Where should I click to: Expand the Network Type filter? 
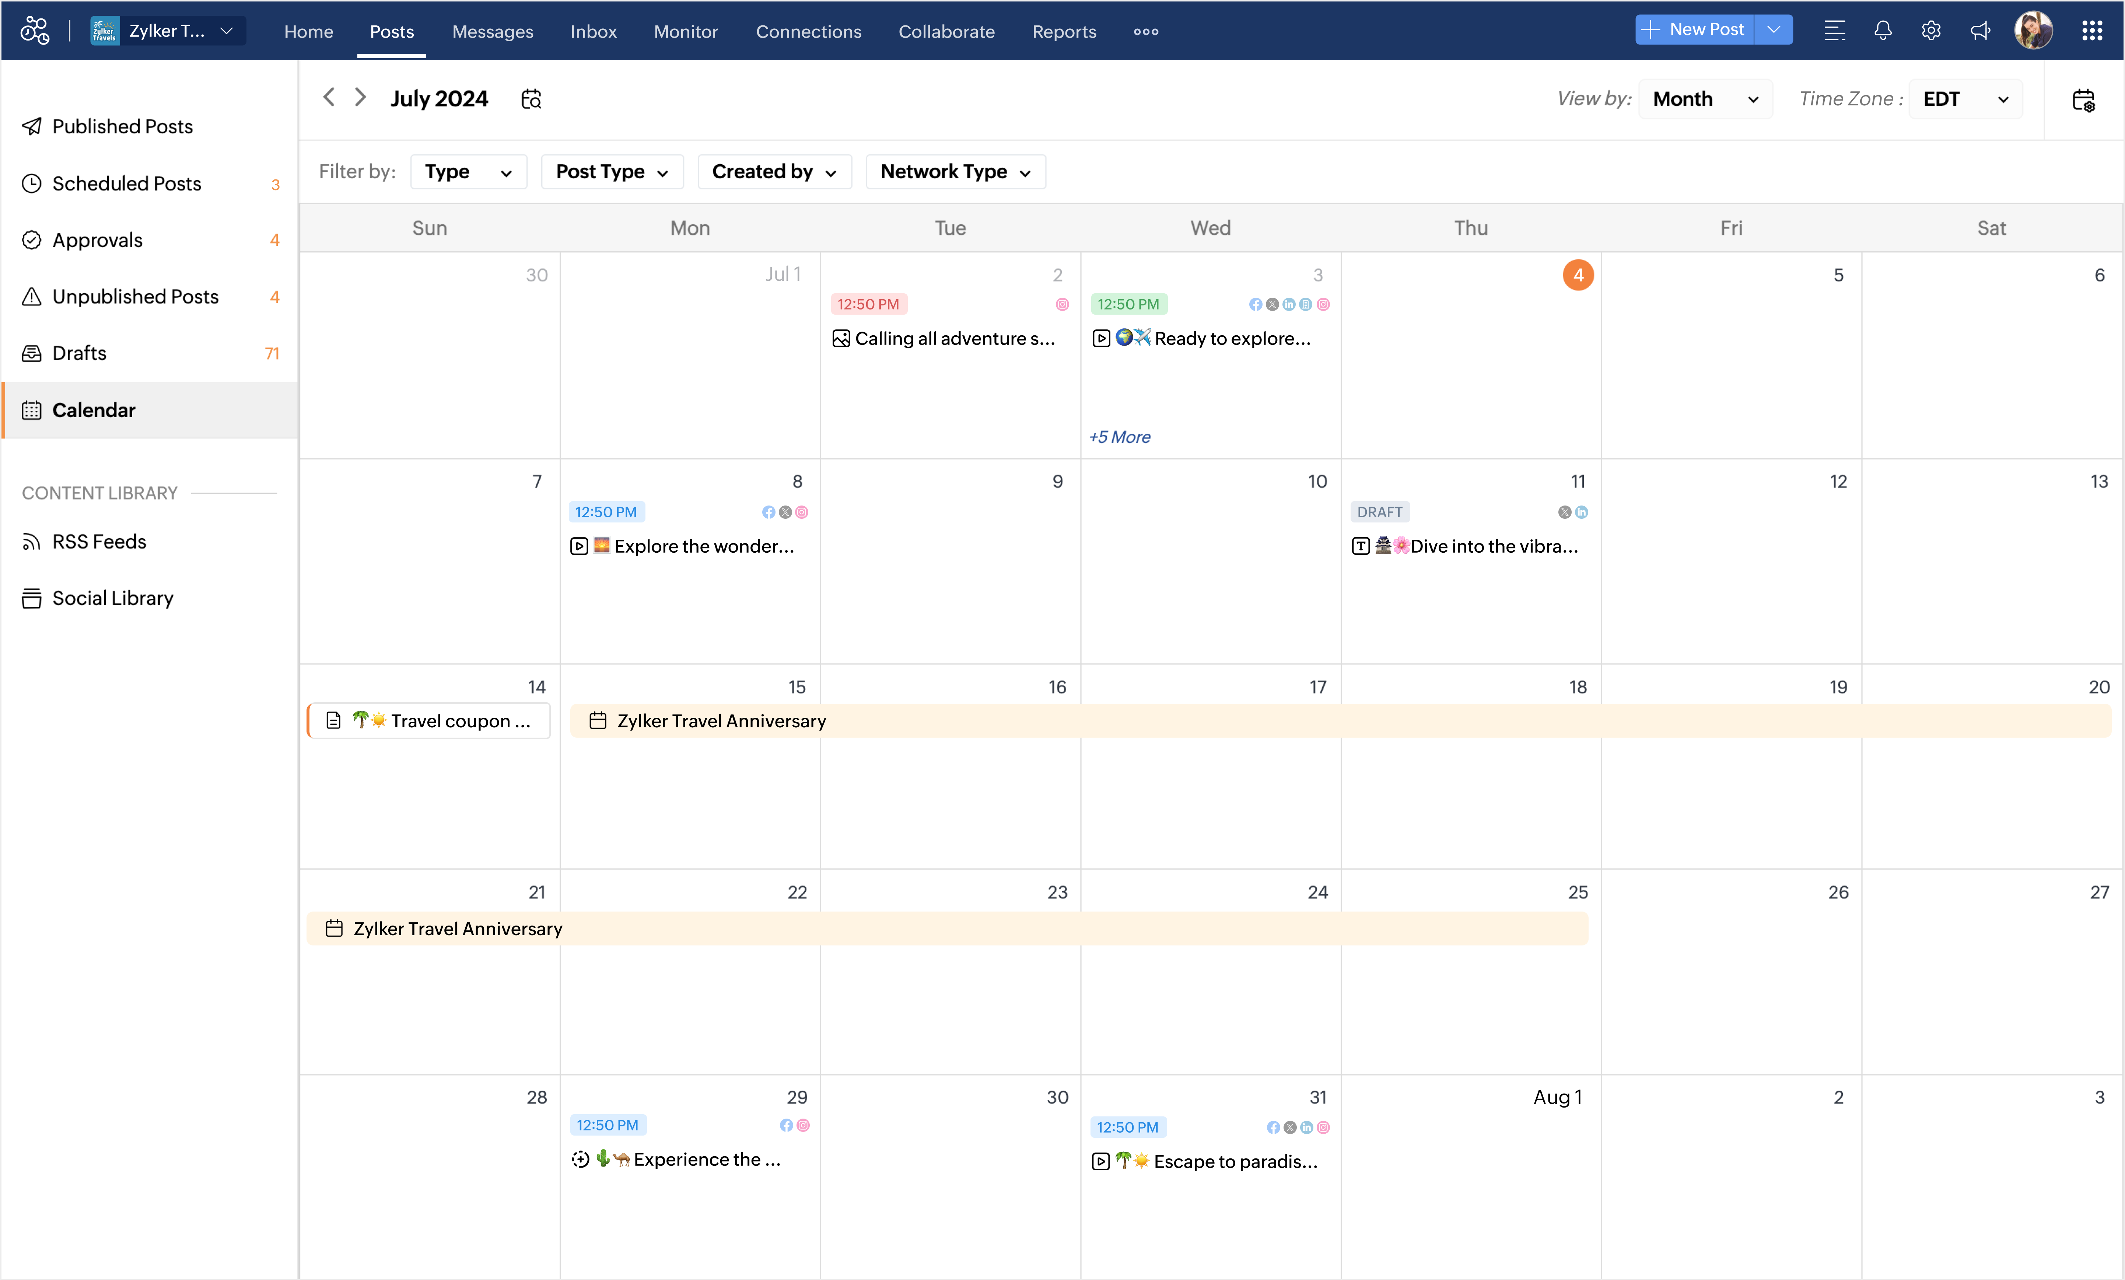coord(955,172)
